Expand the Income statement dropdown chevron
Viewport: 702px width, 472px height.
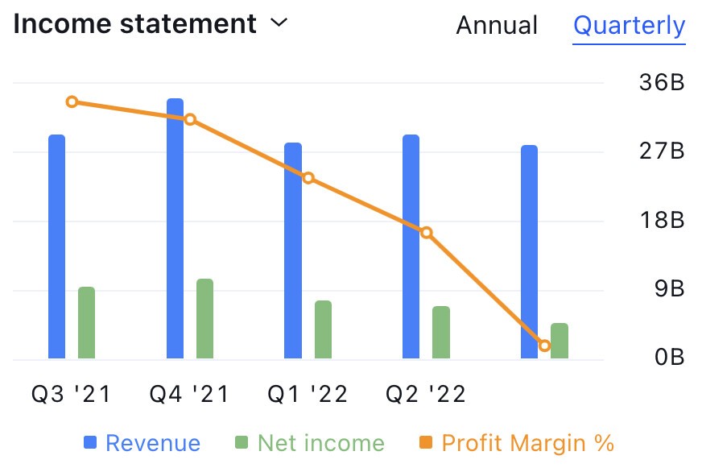pos(279,23)
